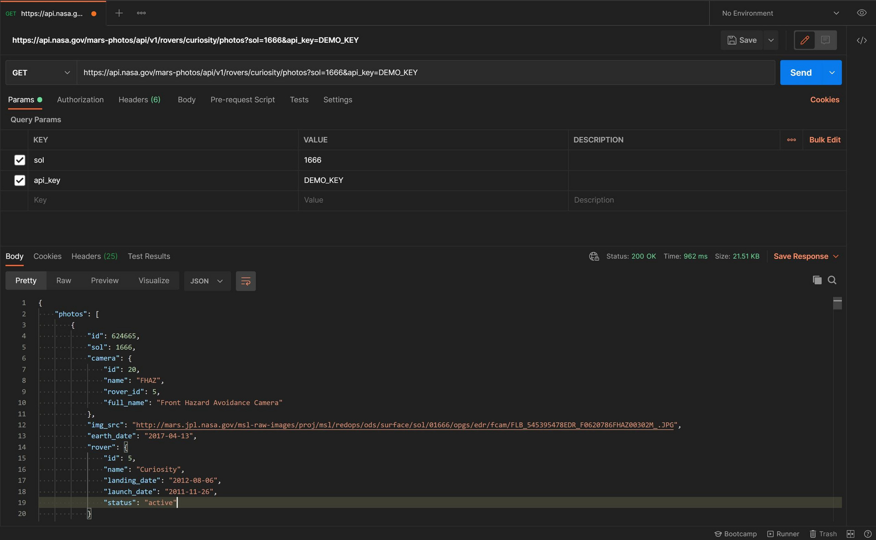Open search in response body icon
Image resolution: width=876 pixels, height=540 pixels.
click(832, 280)
